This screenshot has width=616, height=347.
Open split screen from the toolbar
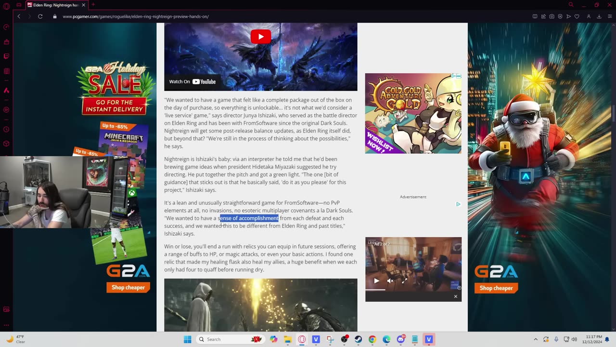tap(535, 16)
